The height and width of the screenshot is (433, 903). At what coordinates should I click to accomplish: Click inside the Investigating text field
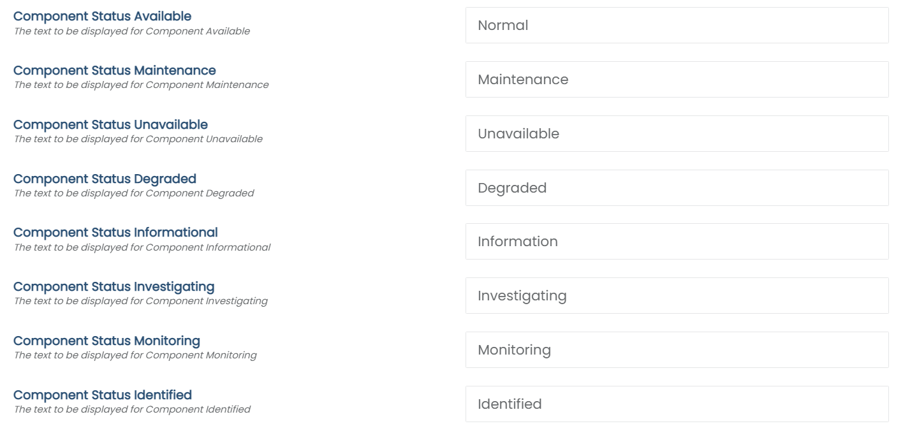(676, 295)
